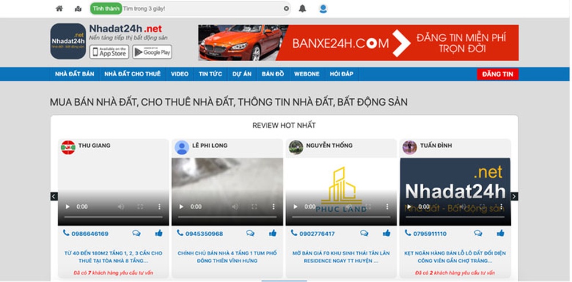This screenshot has width=572, height=282.
Task: Open more options on Thu Giang video
Action: coord(160,206)
